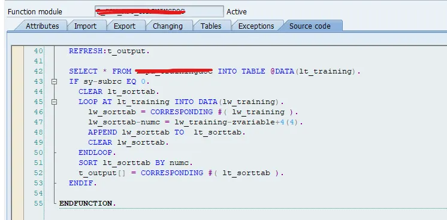Viewport: 447px width, 220px height.
Task: Collapse the LOOP block at line 45
Action: [x=54, y=102]
